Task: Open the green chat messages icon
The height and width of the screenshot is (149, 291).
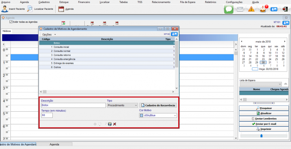Action: (228, 9)
